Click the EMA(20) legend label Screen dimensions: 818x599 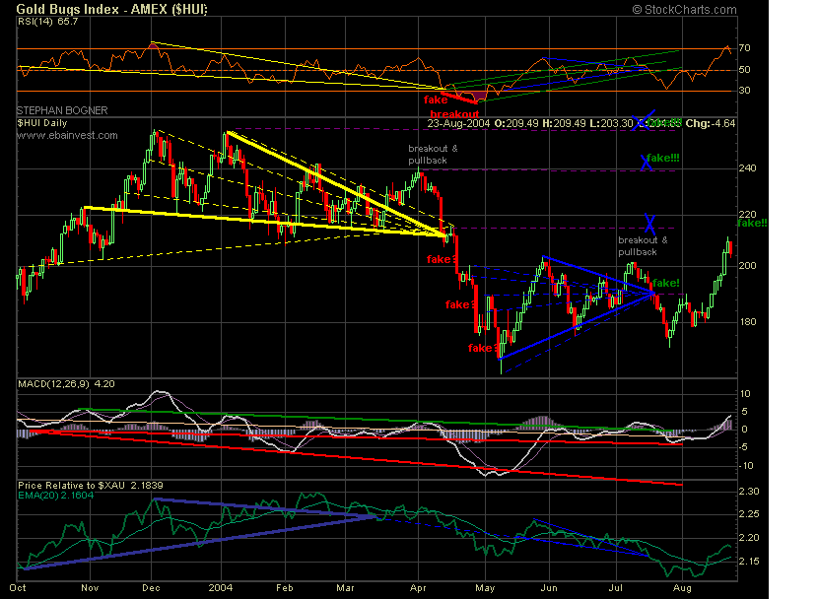pos(56,496)
